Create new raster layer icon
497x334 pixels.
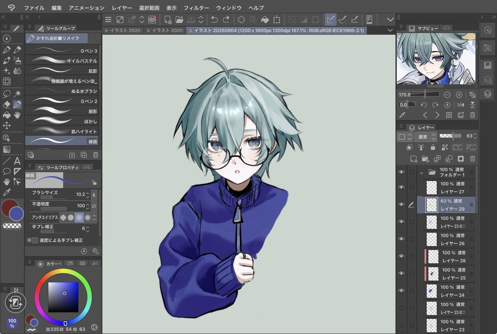[x=413, y=159]
